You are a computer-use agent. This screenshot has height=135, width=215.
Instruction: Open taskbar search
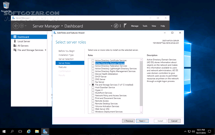coord(12,132)
